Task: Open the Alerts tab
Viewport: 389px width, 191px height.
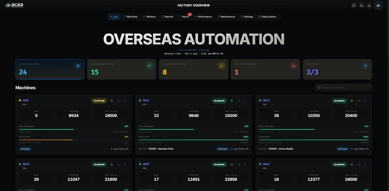Action: tap(184, 17)
